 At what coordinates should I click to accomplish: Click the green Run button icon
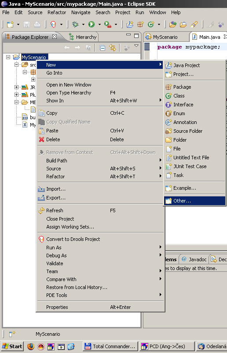click(92, 24)
